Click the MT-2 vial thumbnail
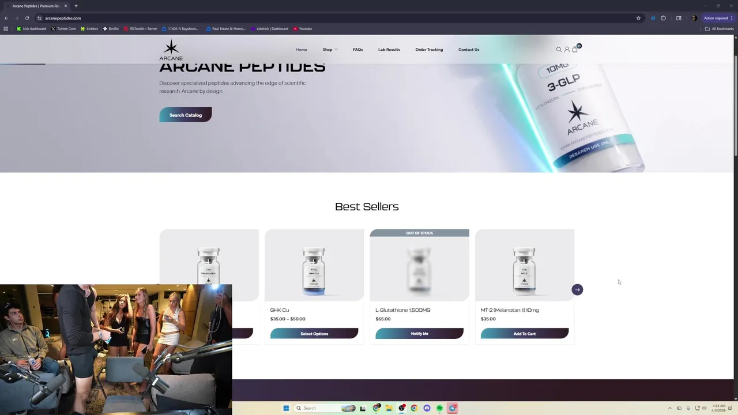This screenshot has height=415, width=738. coord(525,265)
